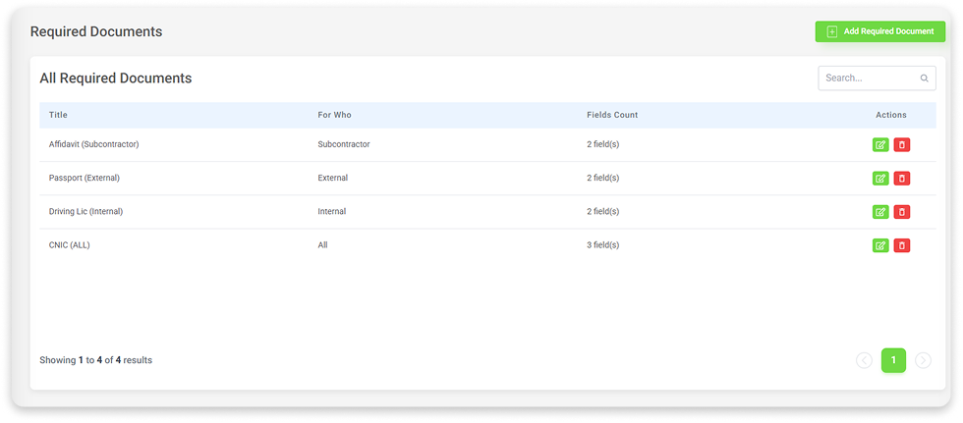The image size is (963, 423).
Task: Delete the CNIC (ALL) document
Action: coord(902,245)
